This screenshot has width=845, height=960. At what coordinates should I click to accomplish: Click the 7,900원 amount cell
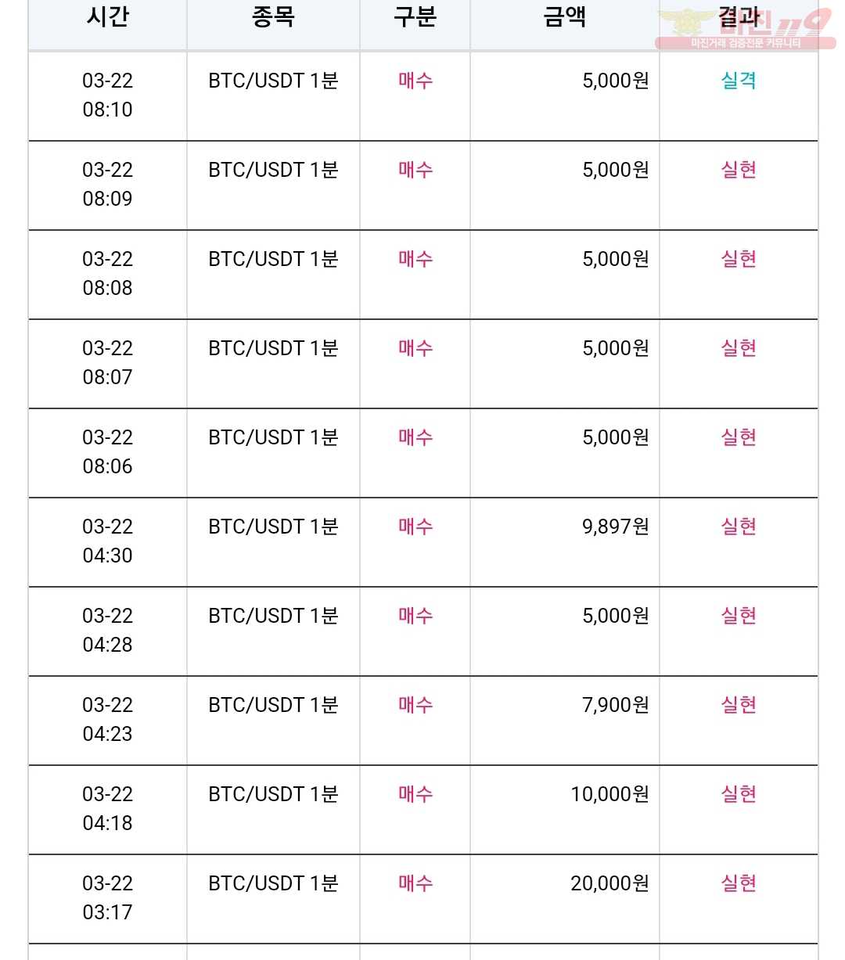tap(615, 705)
